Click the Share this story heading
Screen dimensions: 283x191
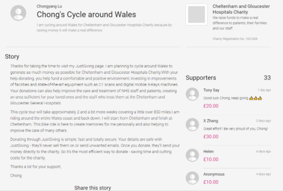[x=93, y=188]
